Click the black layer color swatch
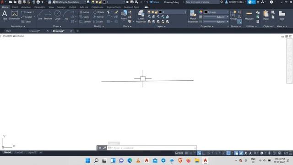Screen dimensions: 293x165 click(x=160, y=12)
